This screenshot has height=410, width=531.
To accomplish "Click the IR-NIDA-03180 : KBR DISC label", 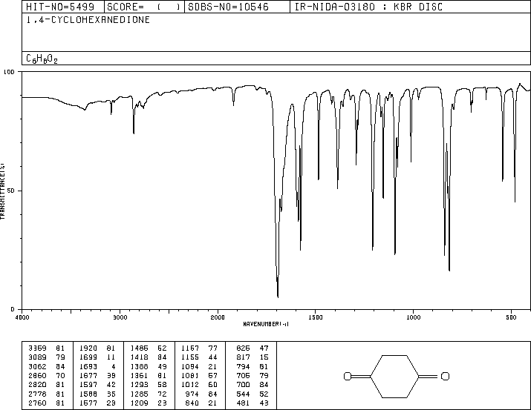I will pyautogui.click(x=368, y=7).
